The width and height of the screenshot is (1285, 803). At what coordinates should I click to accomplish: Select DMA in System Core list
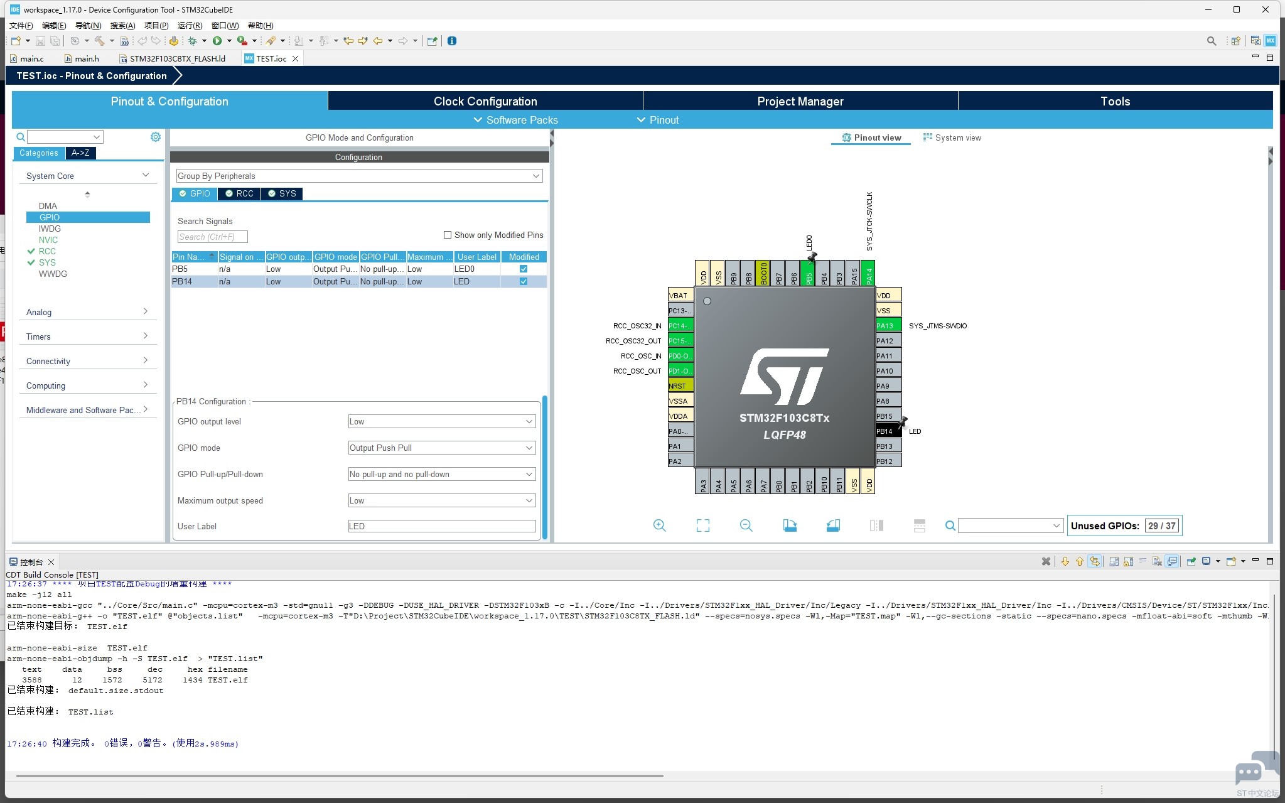click(48, 206)
